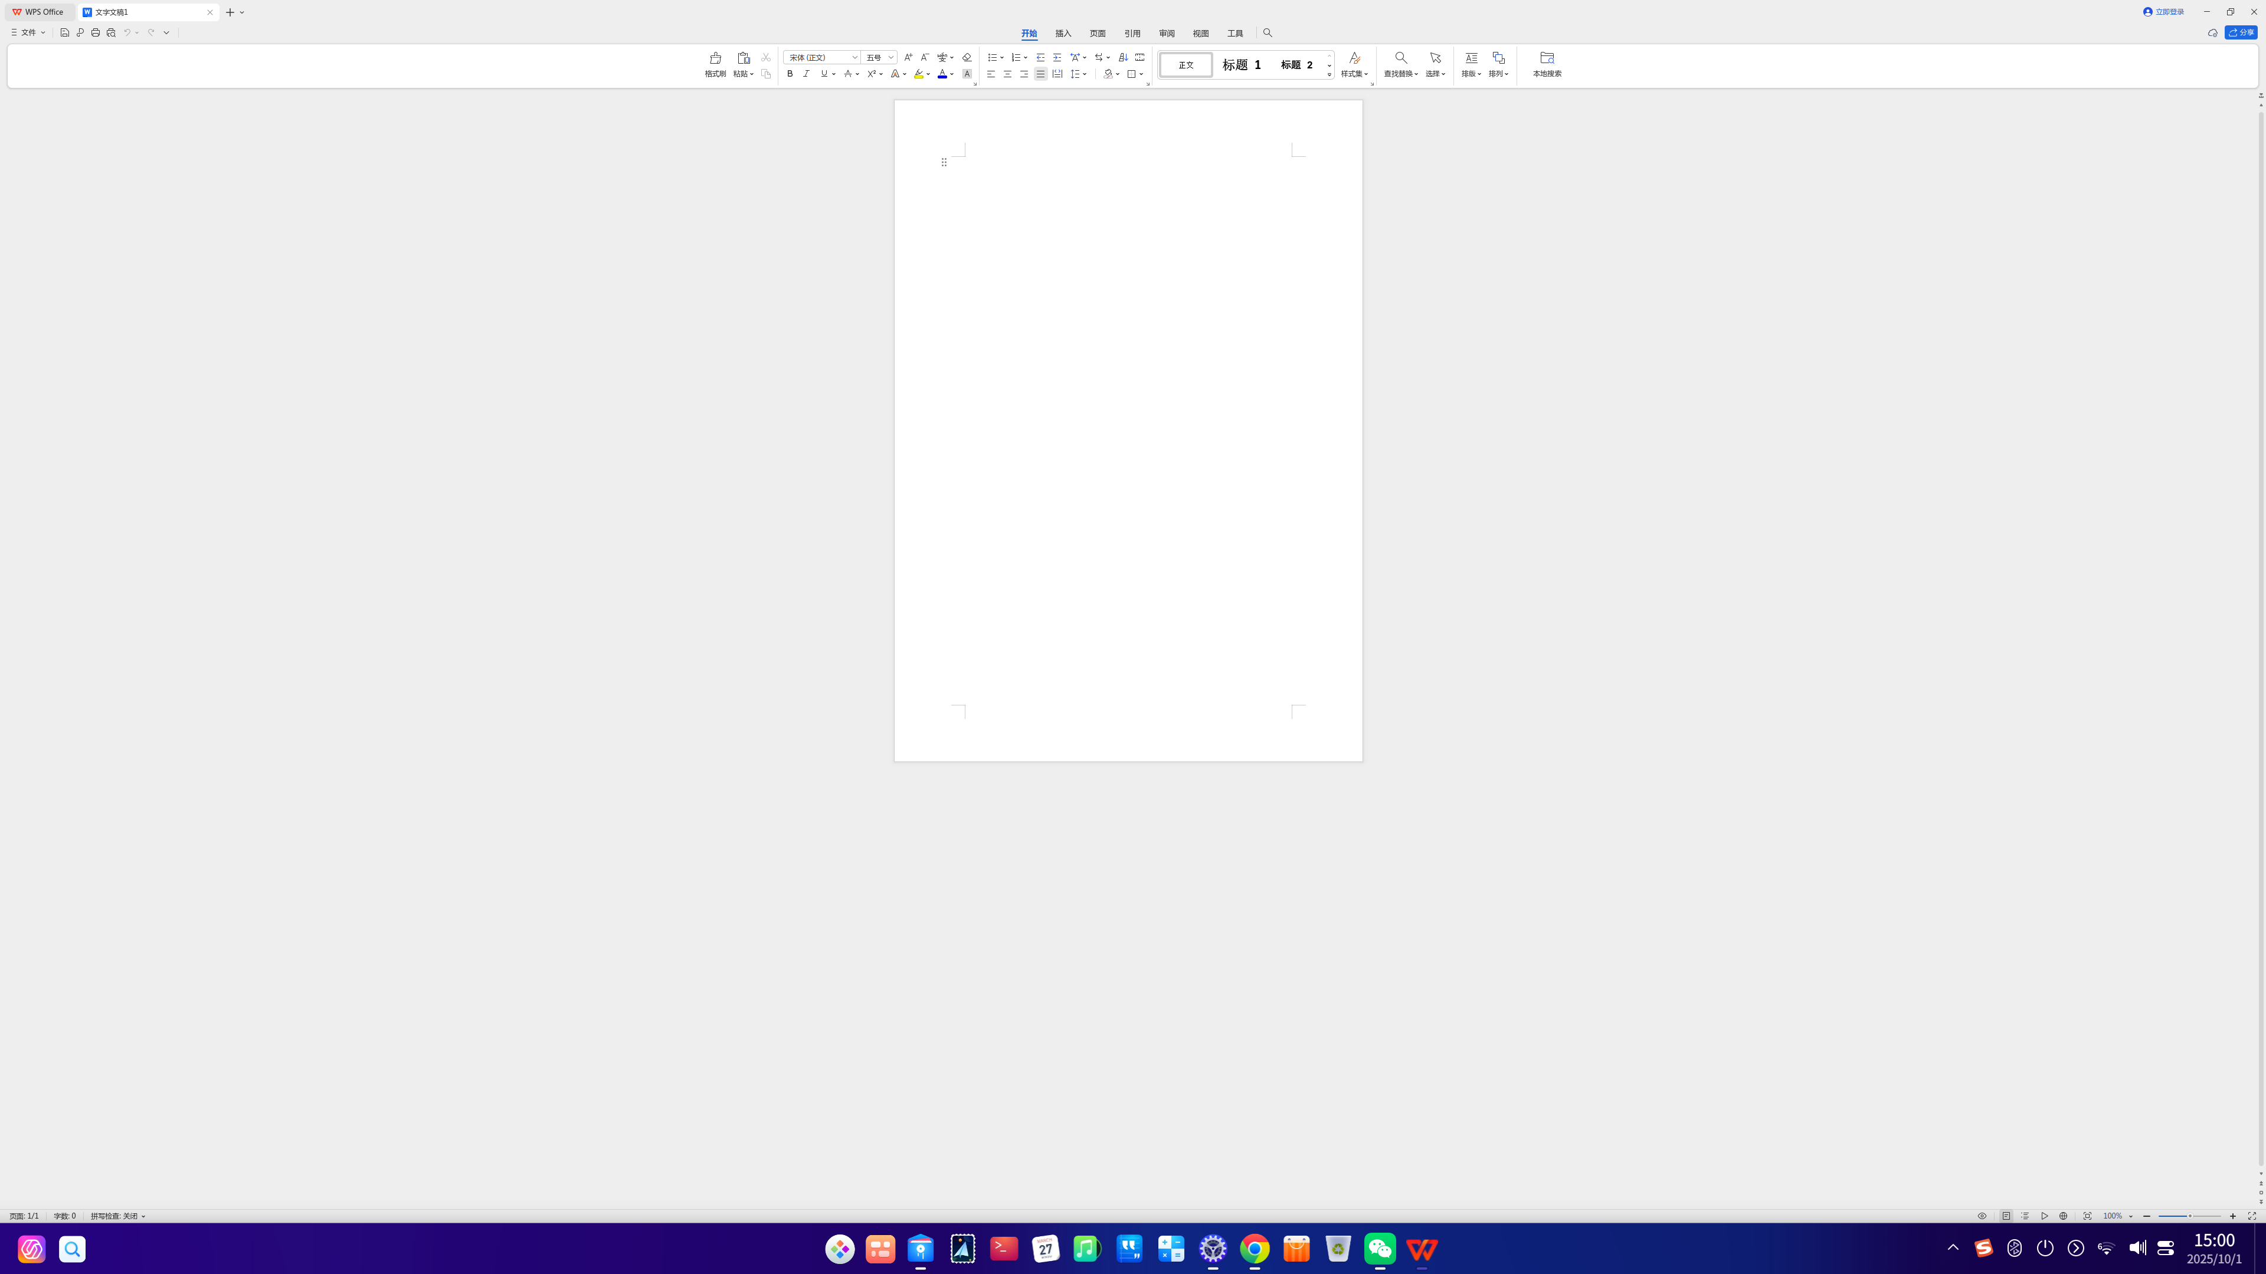Viewport: 2266px width, 1274px height.
Task: Toggle justify paragraph alignment
Action: pyautogui.click(x=1040, y=74)
